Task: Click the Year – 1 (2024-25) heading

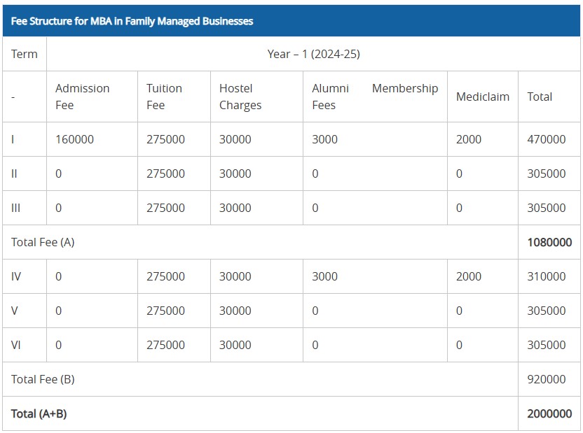Action: click(313, 54)
